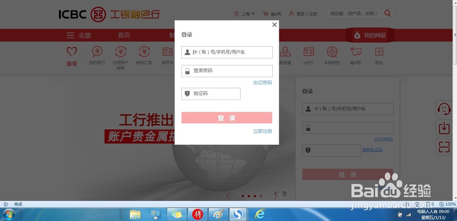Click the taskbar clock showing 09:00
457x221 pixels.
[x=433, y=215]
